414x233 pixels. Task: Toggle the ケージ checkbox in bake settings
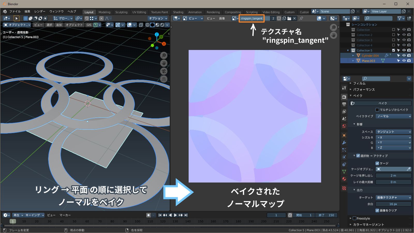[377, 163]
